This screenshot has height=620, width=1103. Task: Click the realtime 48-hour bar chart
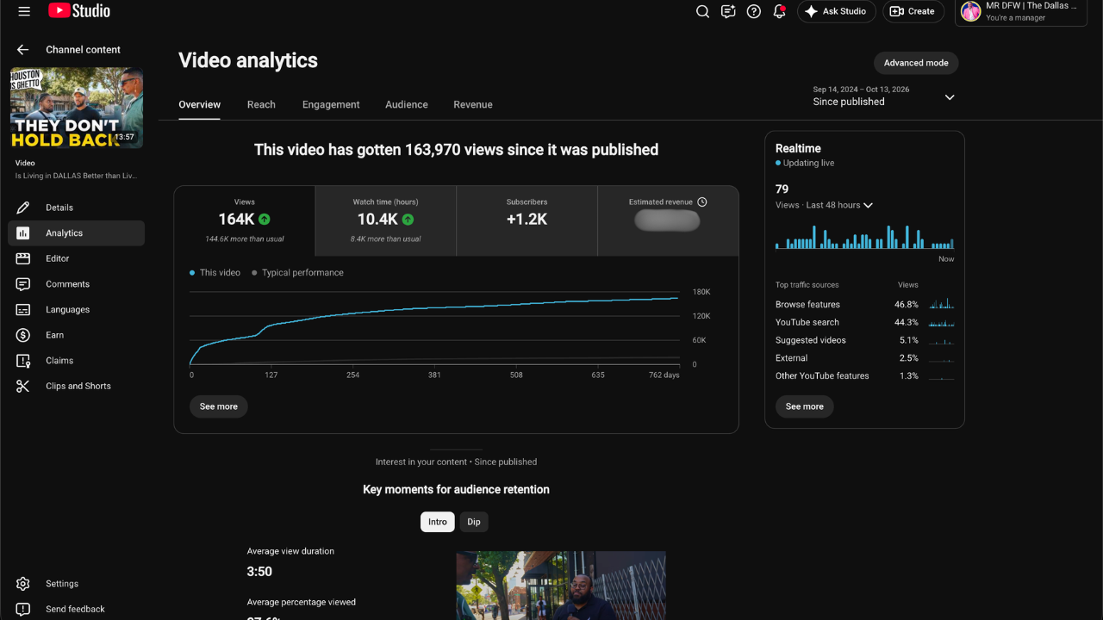tap(864, 237)
